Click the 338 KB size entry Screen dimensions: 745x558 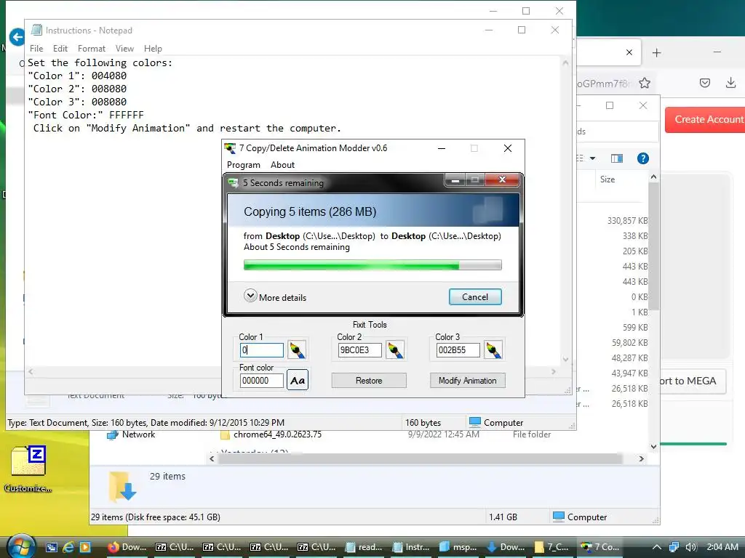pyautogui.click(x=635, y=236)
